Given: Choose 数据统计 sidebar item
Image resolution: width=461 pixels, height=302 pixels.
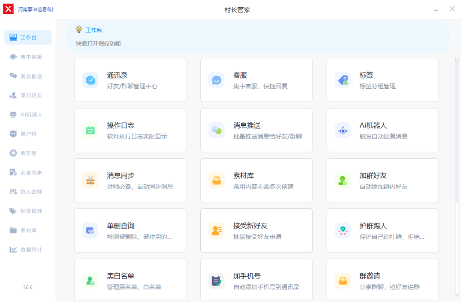Looking at the screenshot, I should pos(28,250).
